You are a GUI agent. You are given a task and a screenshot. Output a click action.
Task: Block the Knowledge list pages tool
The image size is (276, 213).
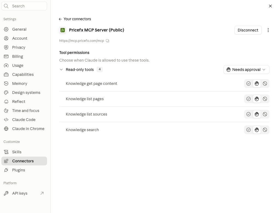(265, 99)
